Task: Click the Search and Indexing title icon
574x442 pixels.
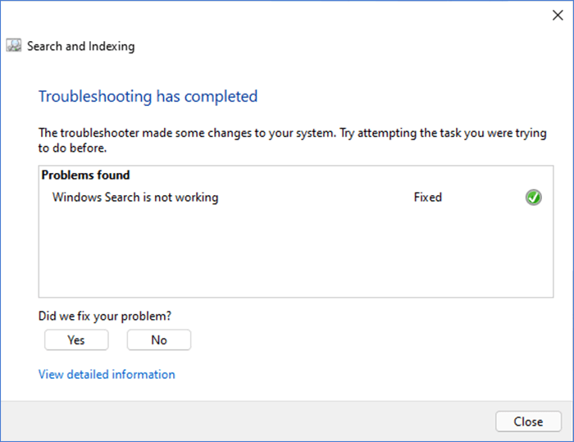Action: [x=14, y=46]
